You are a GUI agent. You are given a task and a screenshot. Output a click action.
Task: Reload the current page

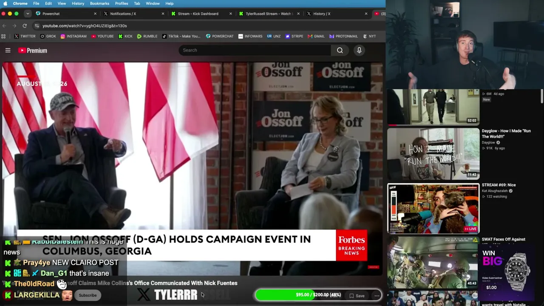click(25, 25)
